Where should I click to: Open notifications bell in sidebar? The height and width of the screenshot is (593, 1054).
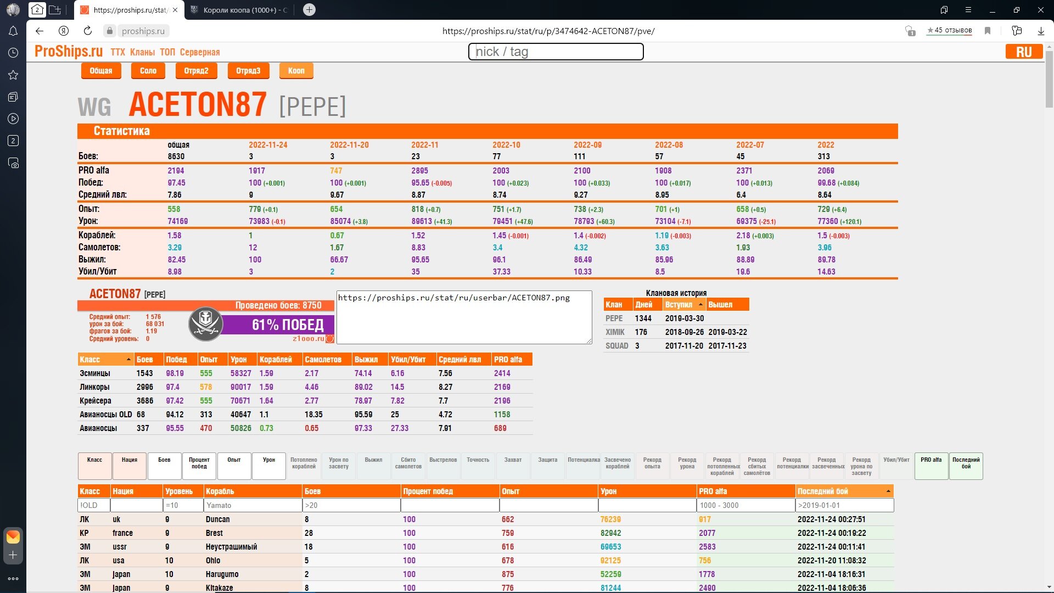coord(13,31)
